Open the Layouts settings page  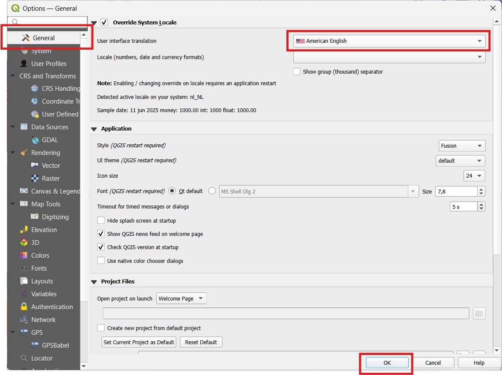coord(42,281)
